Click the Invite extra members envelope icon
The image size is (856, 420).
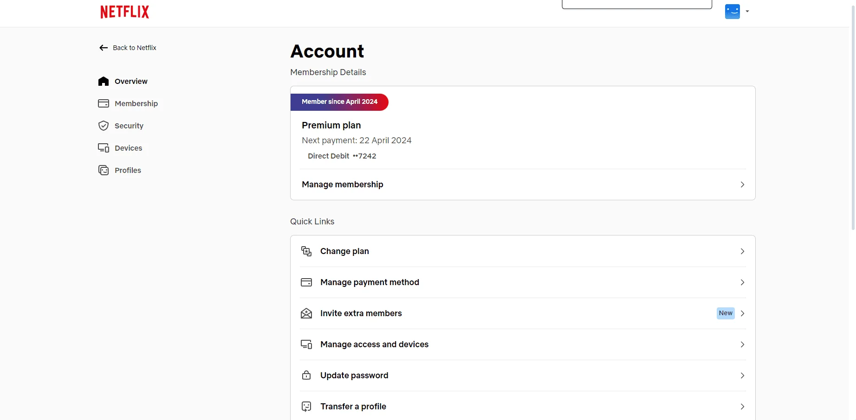pyautogui.click(x=306, y=313)
